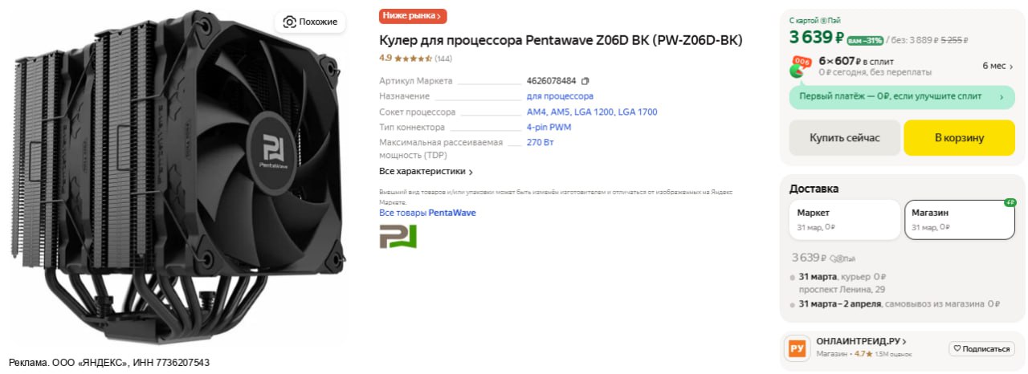
Task: Expand the 6 мес split term chevron
Action: pos(1012,66)
